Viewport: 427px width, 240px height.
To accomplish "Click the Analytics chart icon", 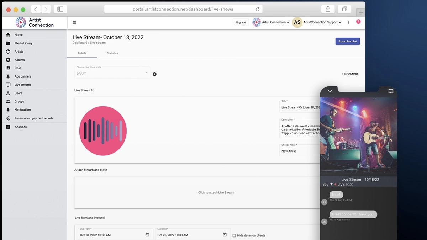I will coord(8,127).
